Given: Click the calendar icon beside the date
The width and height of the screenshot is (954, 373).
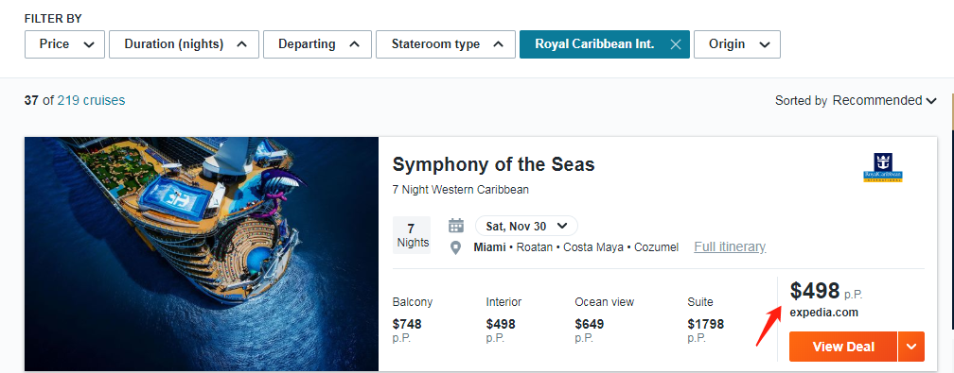Looking at the screenshot, I should coord(456,226).
